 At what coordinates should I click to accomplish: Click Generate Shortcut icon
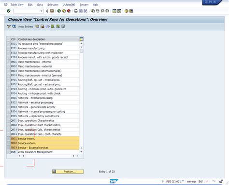[x=119, y=11]
